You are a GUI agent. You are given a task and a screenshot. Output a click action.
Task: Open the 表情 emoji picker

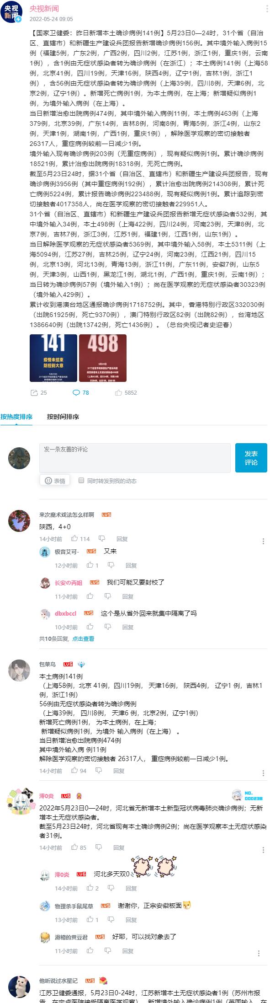click(x=55, y=481)
